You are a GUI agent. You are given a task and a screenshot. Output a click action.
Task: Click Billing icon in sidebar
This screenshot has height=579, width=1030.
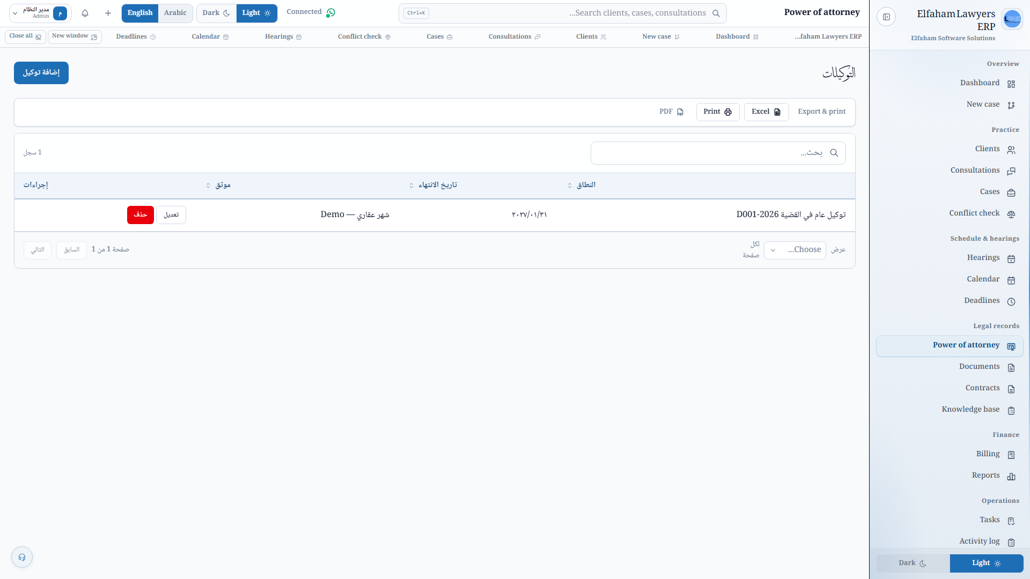click(x=1011, y=455)
